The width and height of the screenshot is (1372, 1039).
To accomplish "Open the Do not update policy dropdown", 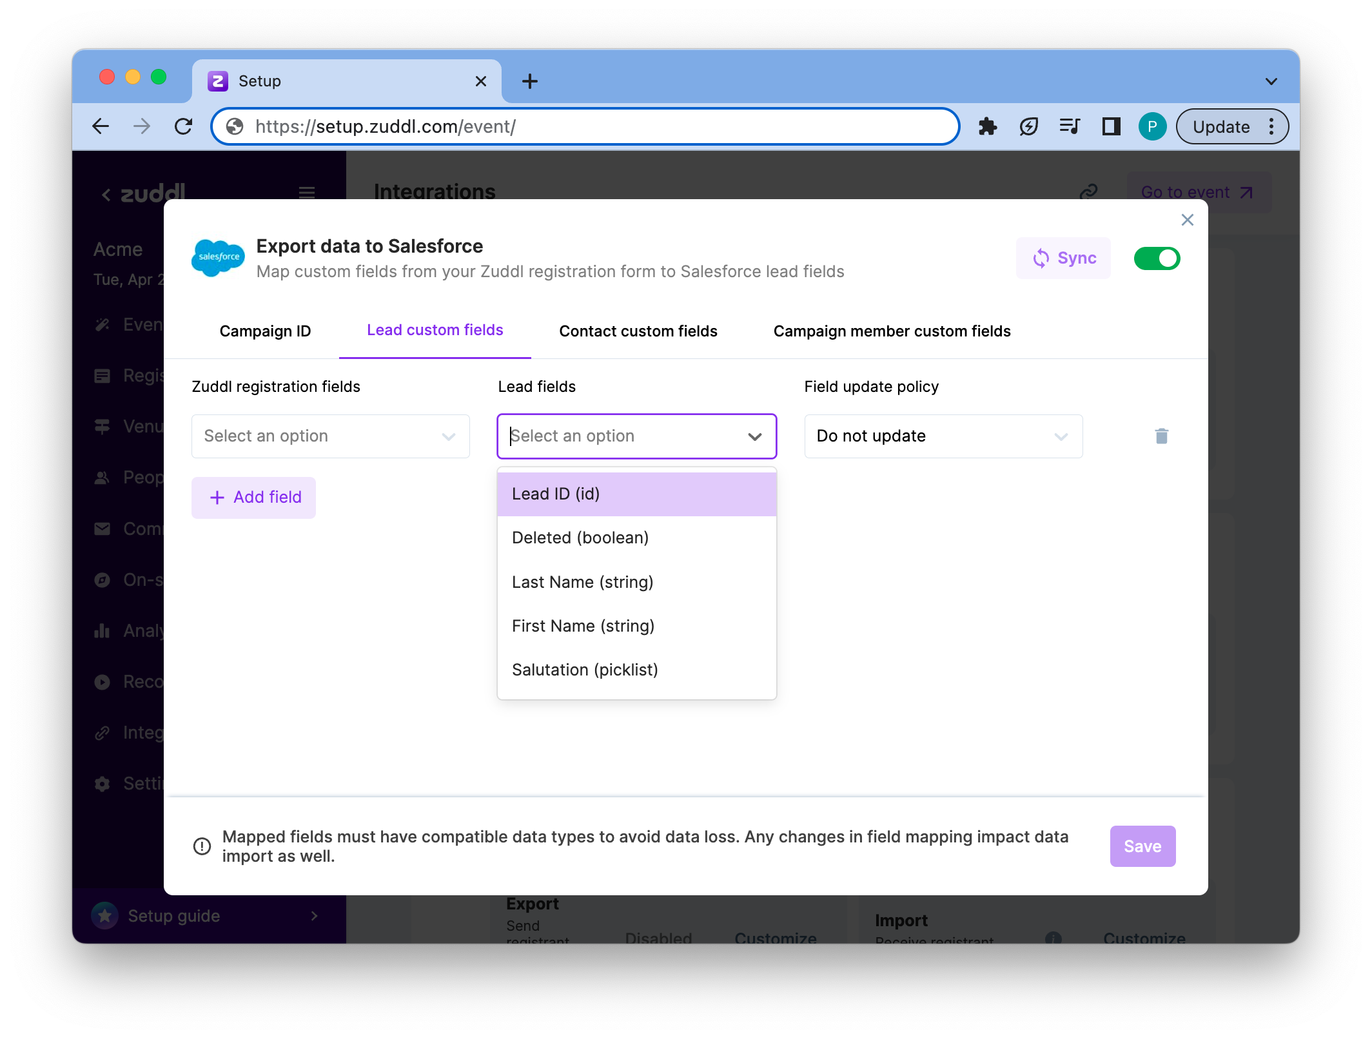I will [943, 436].
